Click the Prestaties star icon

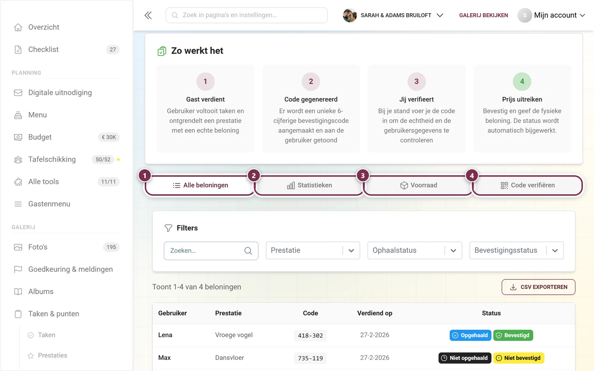tap(31, 356)
